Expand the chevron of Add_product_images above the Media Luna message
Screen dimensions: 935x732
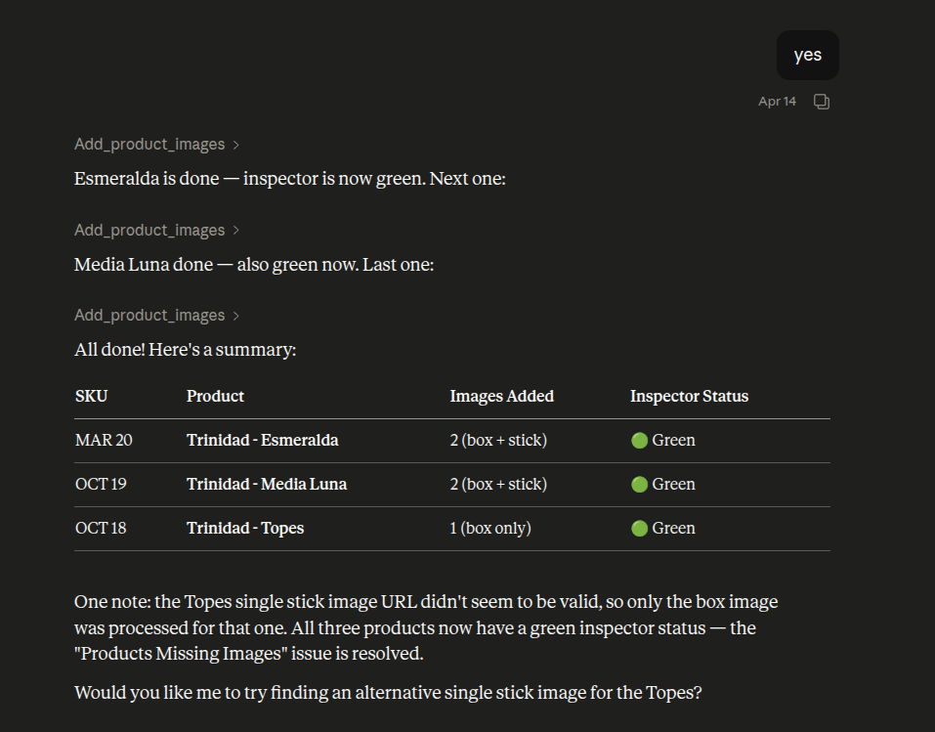(235, 231)
